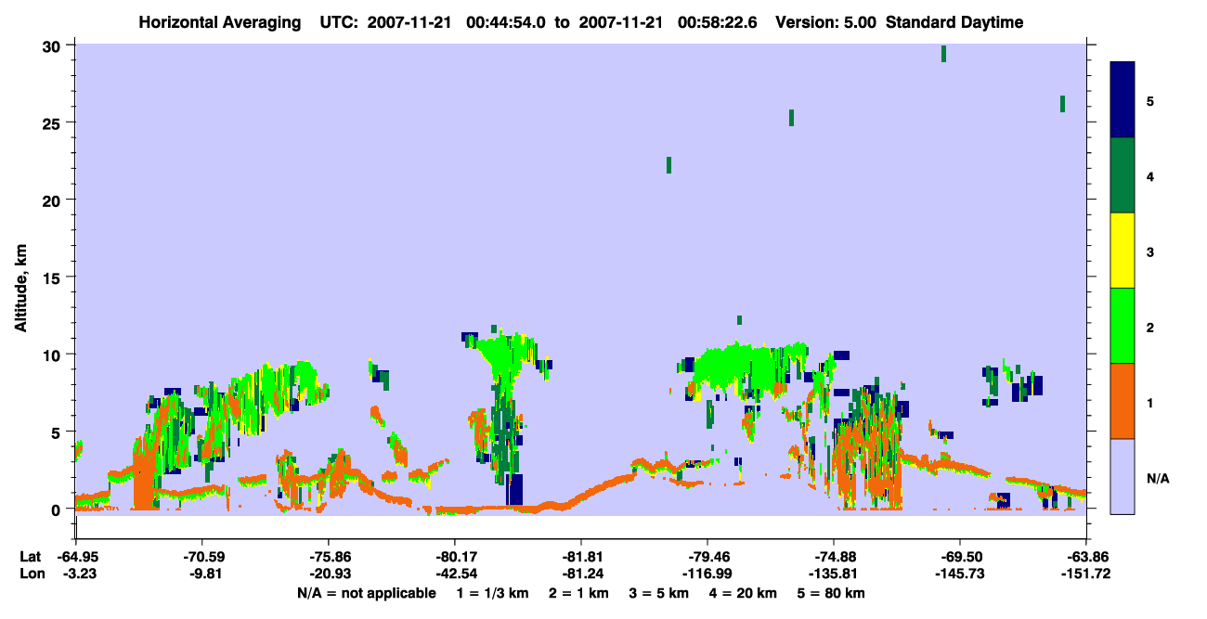
Task: Click longitude value -9.81
Action: [x=203, y=574]
